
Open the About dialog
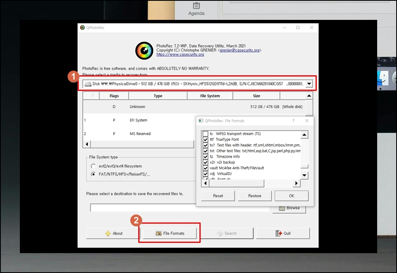pyautogui.click(x=114, y=233)
